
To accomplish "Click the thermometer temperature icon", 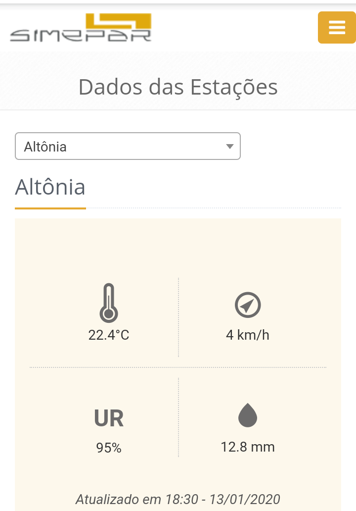I will pos(109,303).
